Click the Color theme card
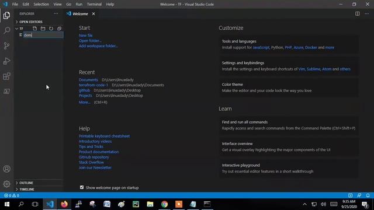Image resolution: width=374 pixels, height=210 pixels. point(289,87)
